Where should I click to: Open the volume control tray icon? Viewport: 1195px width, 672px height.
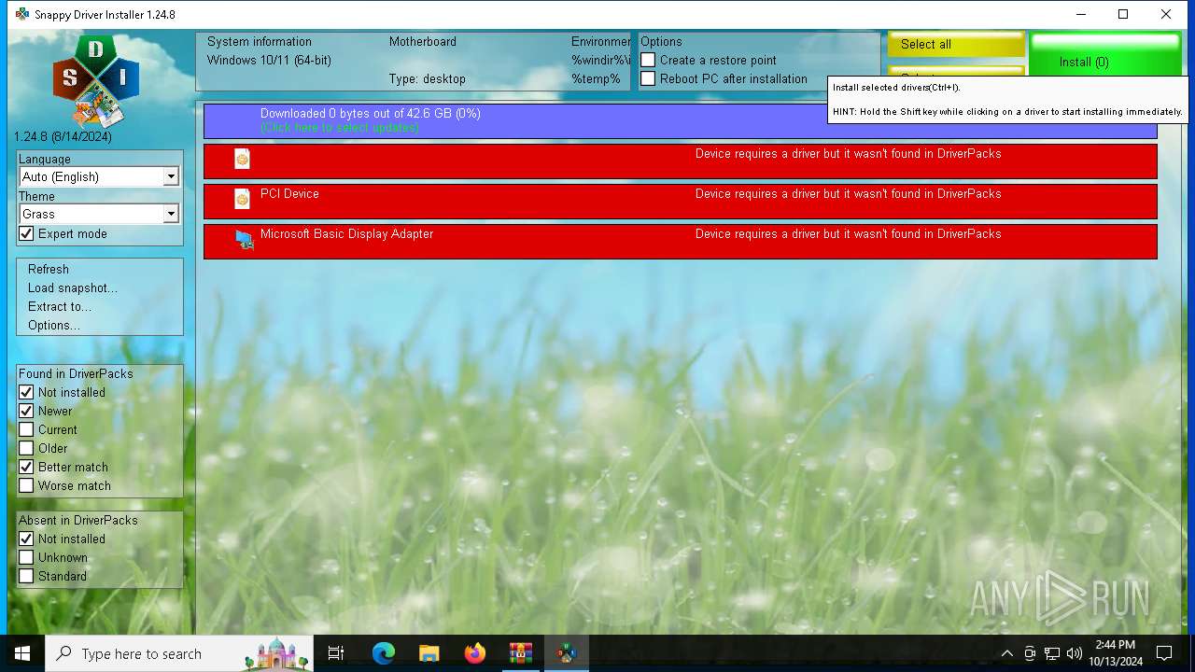(1075, 653)
